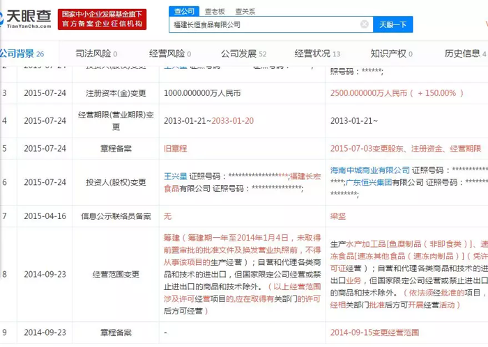
Task: Open the 王兴星 investor link
Action: point(175,177)
